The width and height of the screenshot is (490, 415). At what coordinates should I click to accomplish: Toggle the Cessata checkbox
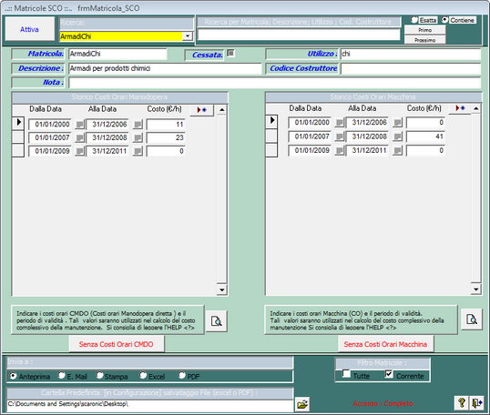point(230,53)
